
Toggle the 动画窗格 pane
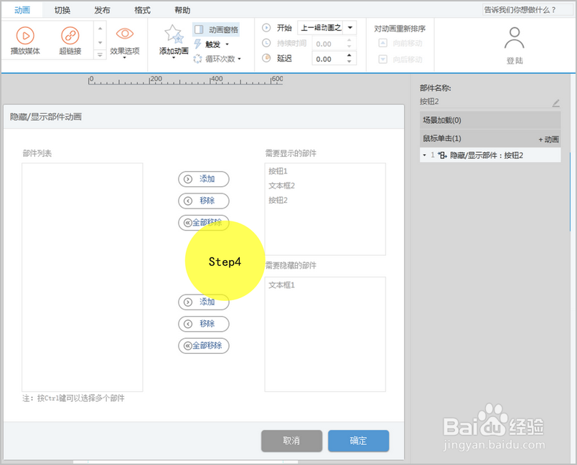pos(217,29)
